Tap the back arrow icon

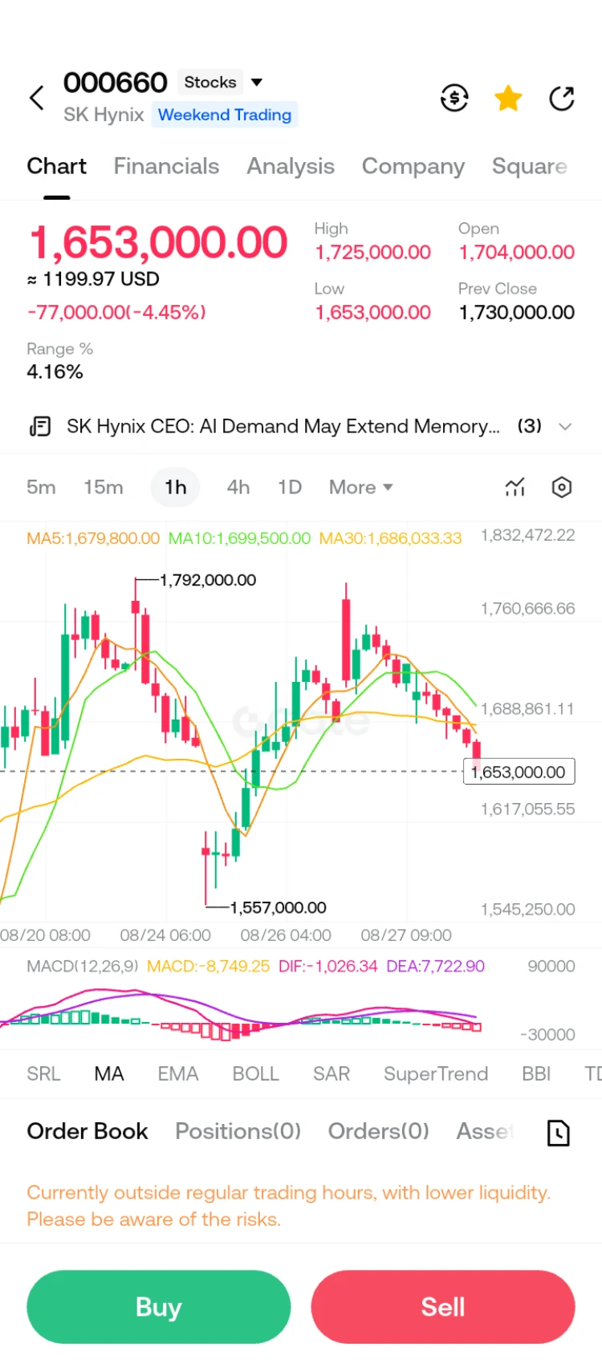pos(37,99)
